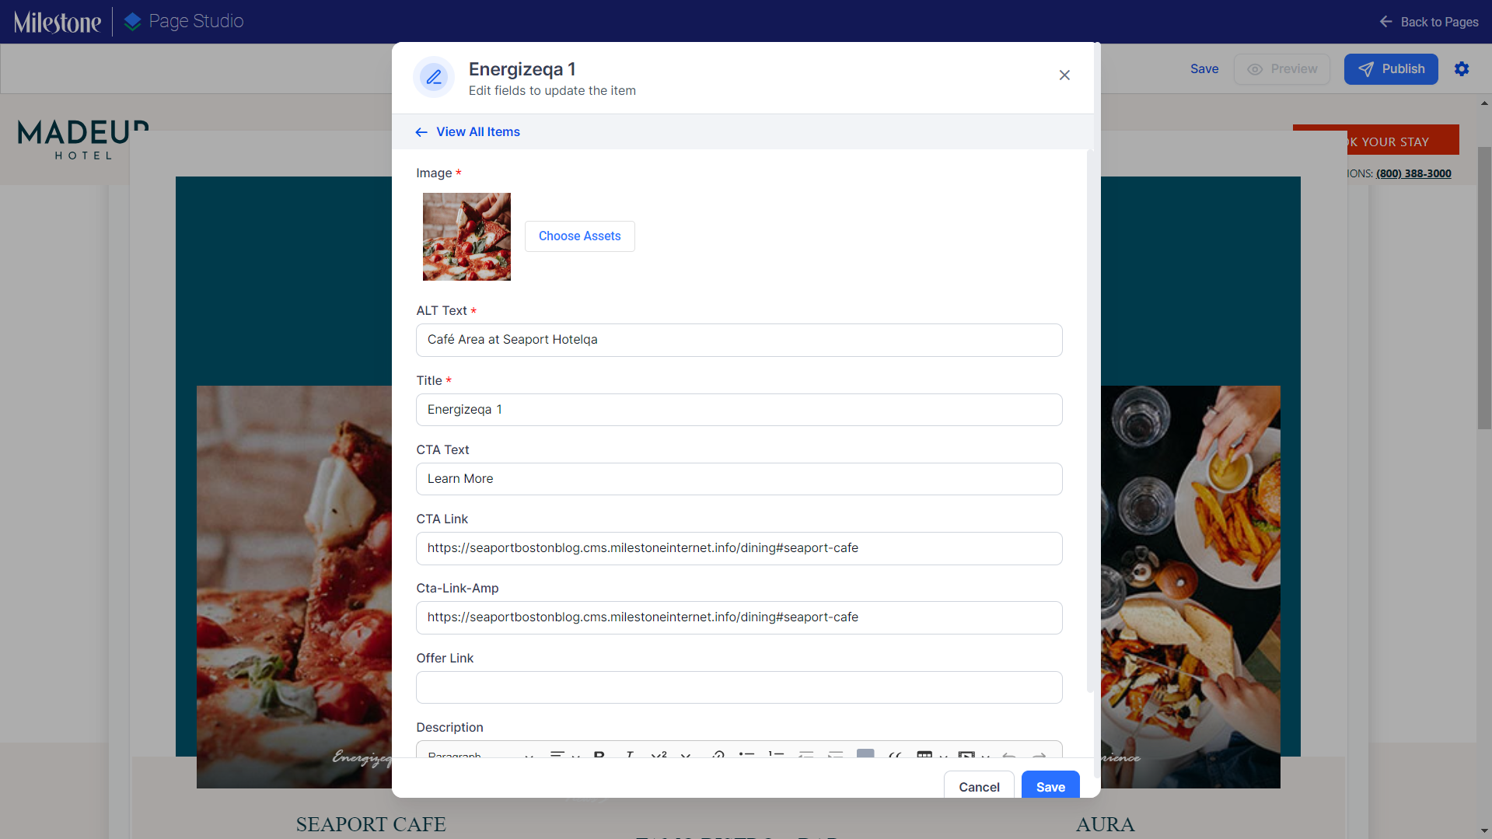The width and height of the screenshot is (1492, 839).
Task: Click the AURA heading
Action: click(x=1105, y=824)
